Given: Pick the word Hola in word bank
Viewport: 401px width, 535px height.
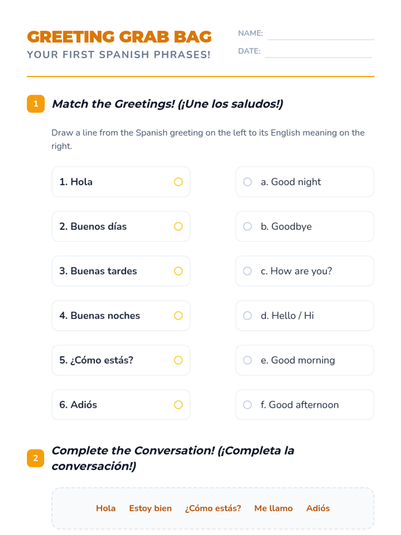Looking at the screenshot, I should coord(106,508).
